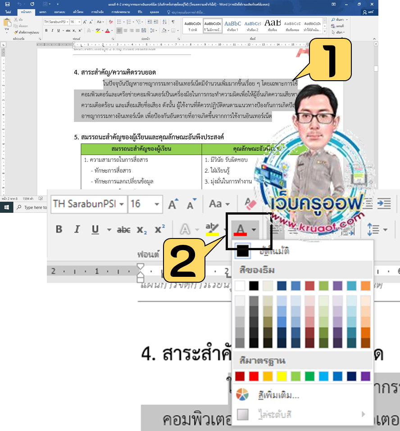400x431 pixels.
Task: Choose สีเพิ่มเติม... (More Colors) in the color menu
Action: pos(276,395)
